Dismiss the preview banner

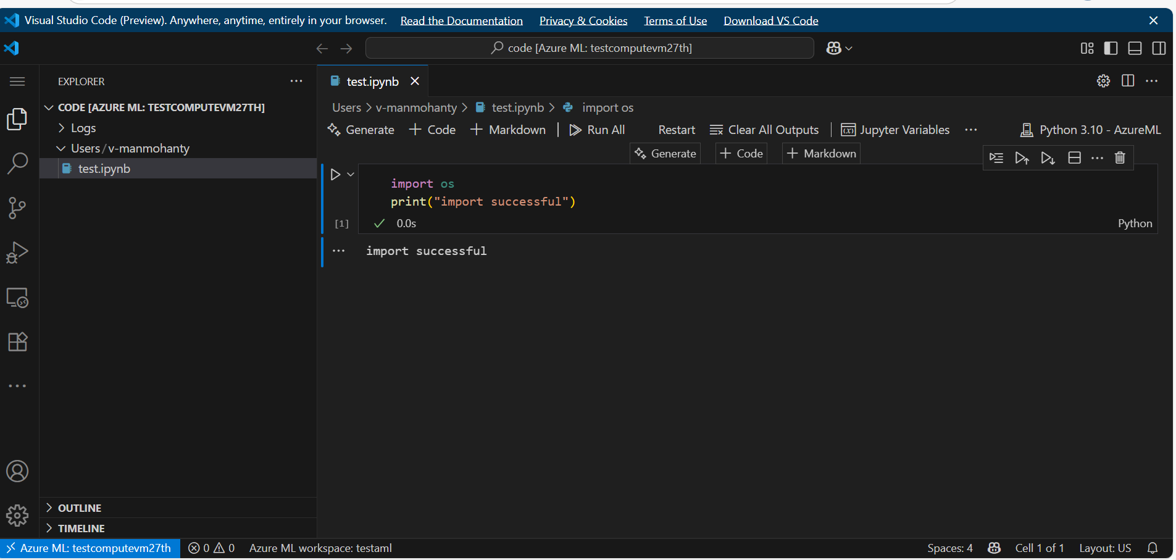tap(1153, 20)
